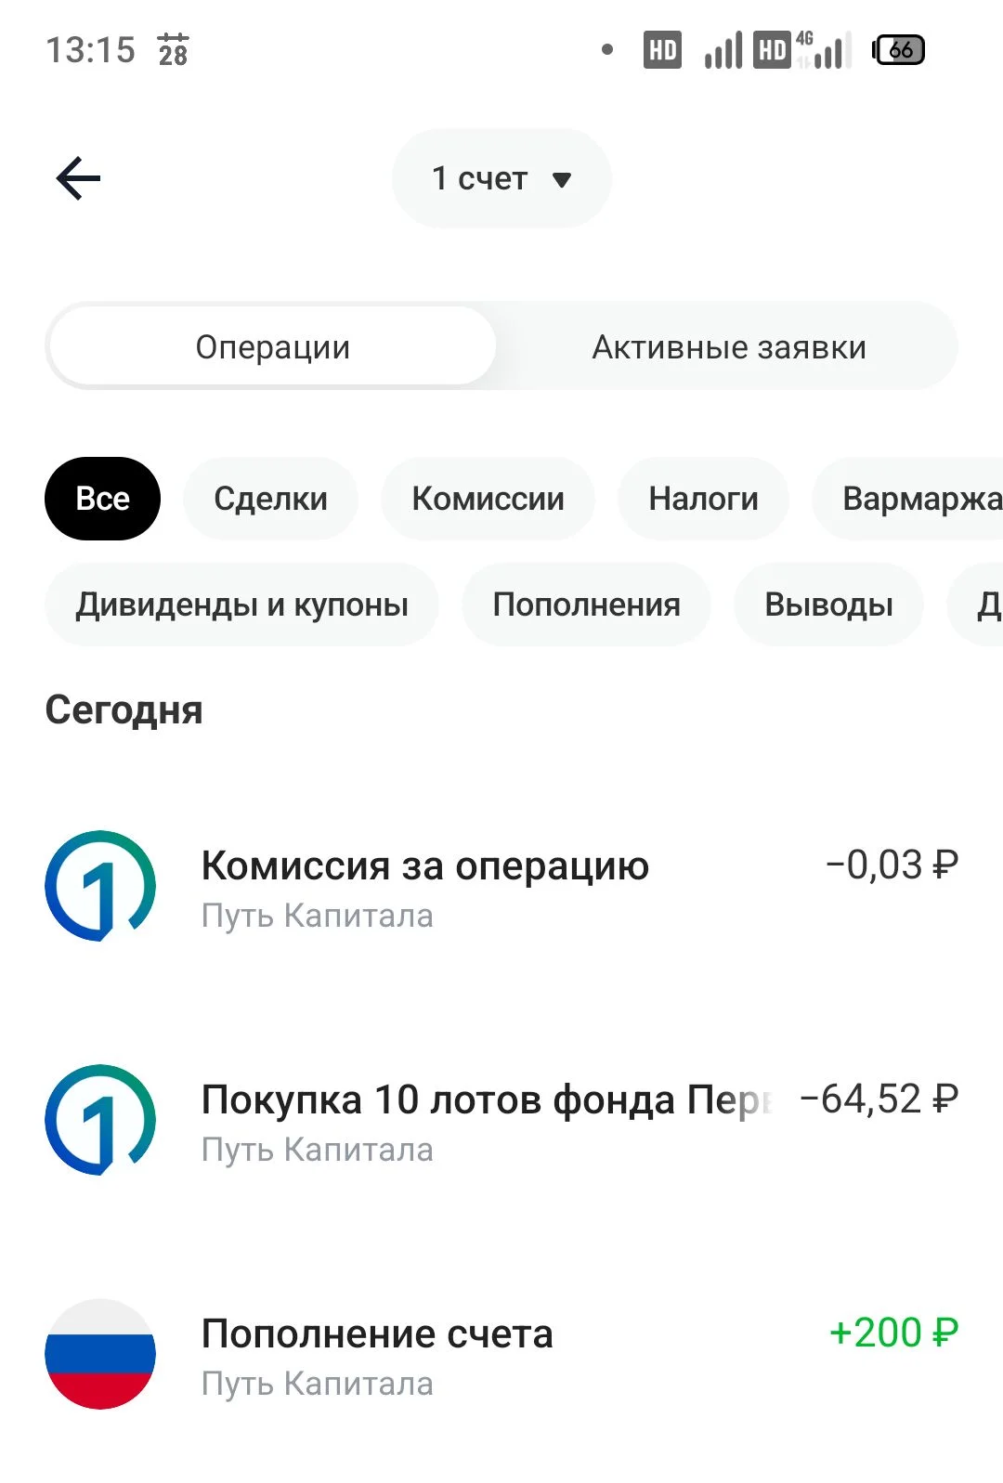1003x1483 pixels.
Task: Open the '1 счет' account dropdown
Action: (x=501, y=178)
